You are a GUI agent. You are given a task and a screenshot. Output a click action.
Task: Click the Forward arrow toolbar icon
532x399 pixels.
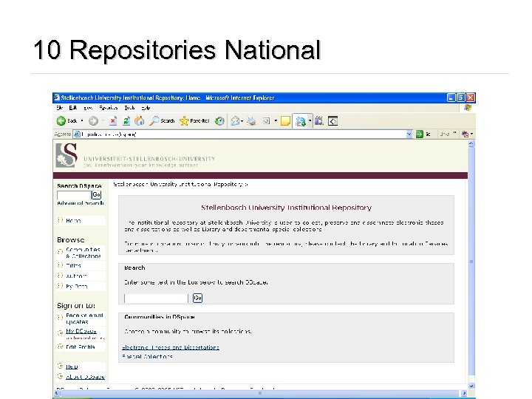(x=93, y=120)
